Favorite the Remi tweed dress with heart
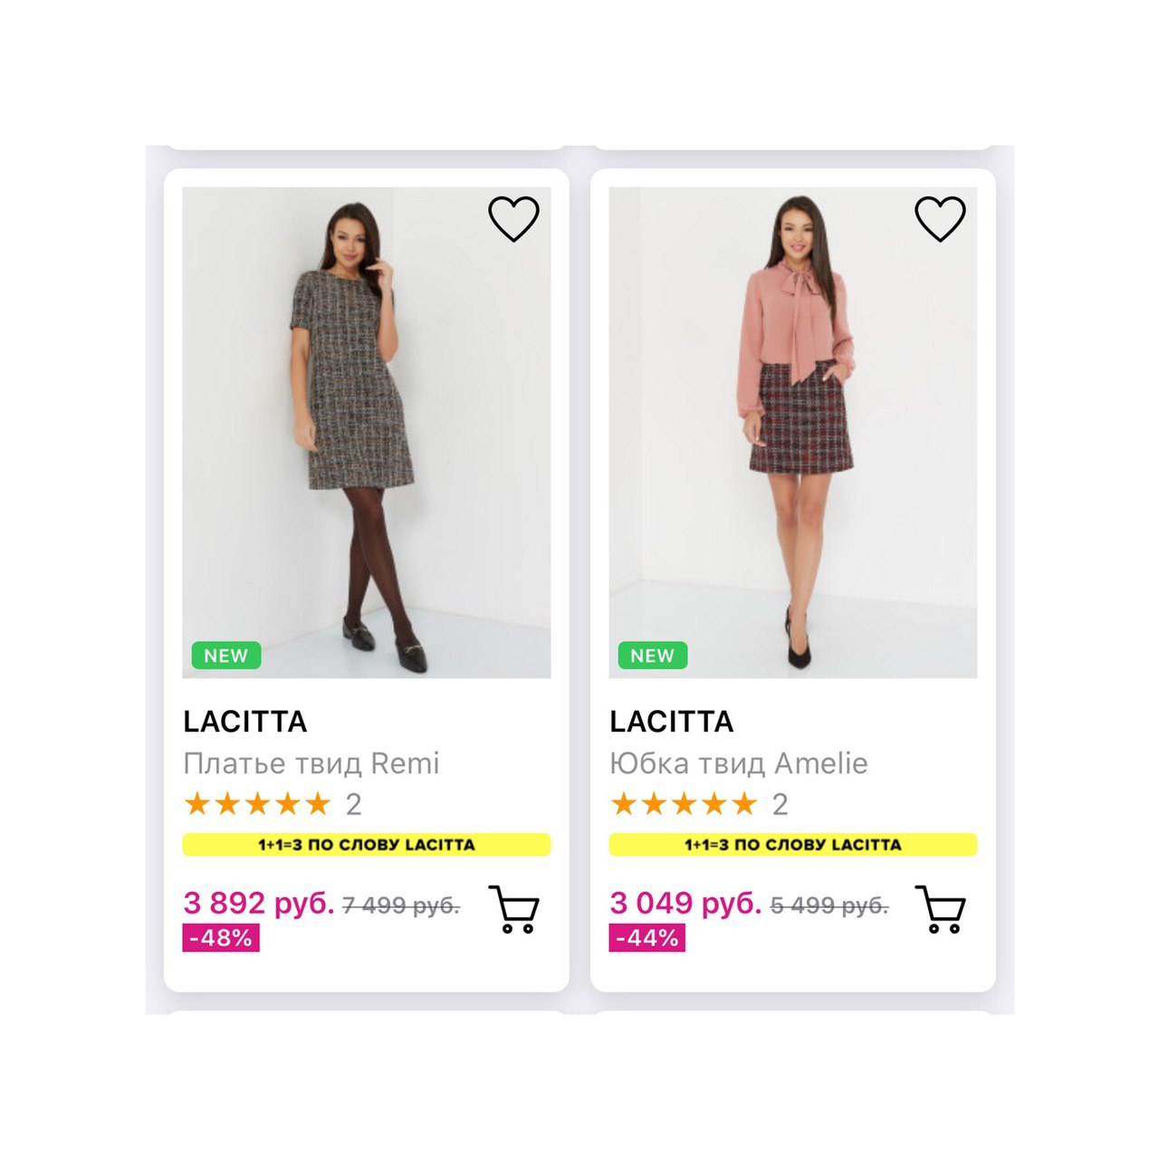This screenshot has width=1159, height=1159. [x=513, y=219]
